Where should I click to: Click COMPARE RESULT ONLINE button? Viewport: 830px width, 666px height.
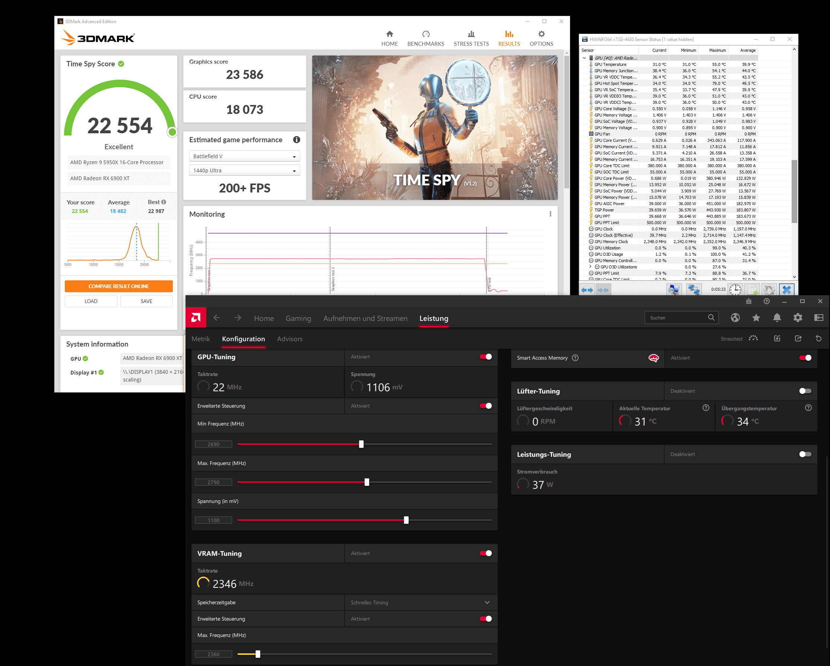tap(118, 286)
